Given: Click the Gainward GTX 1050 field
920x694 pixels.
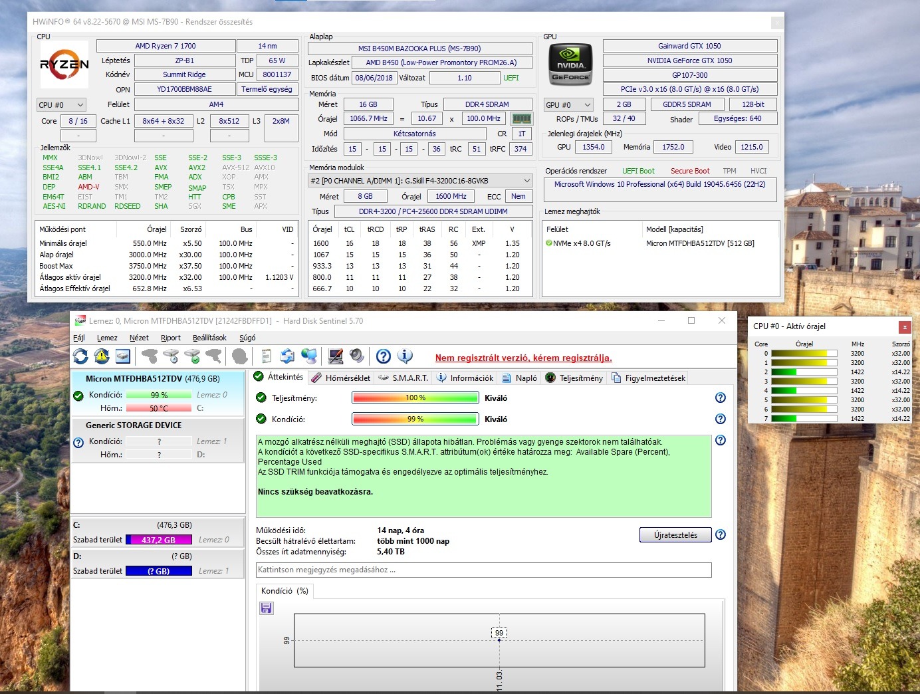Looking at the screenshot, I should click(690, 46).
